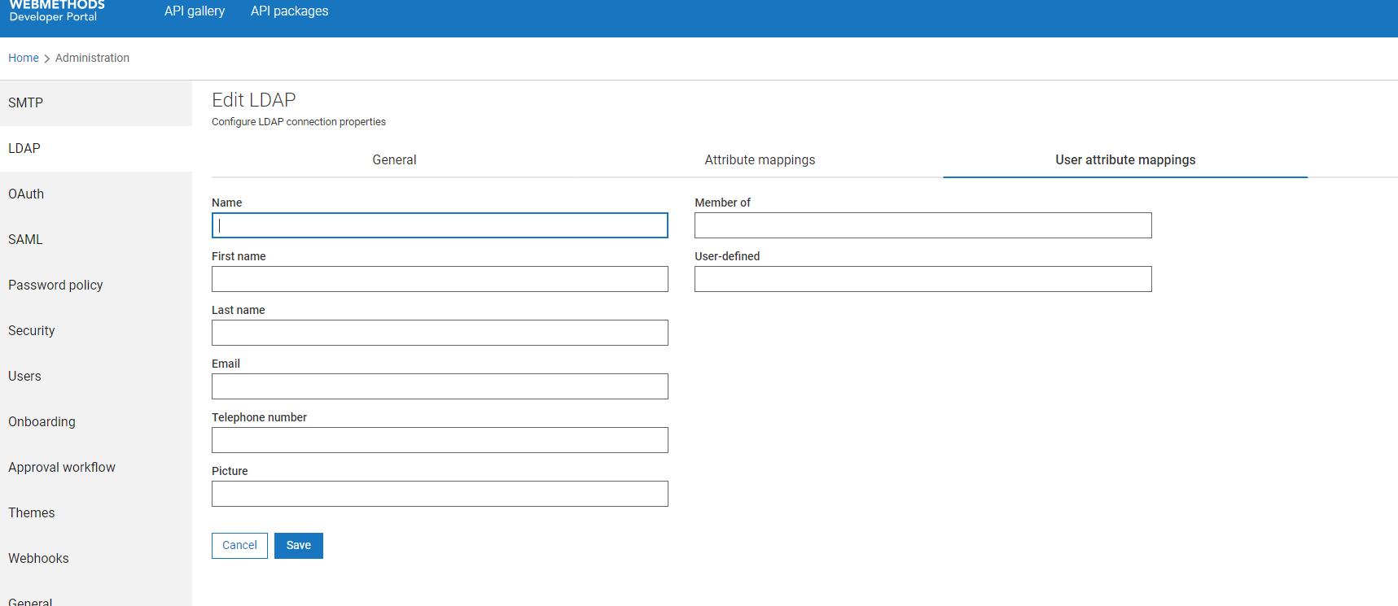Switch to the General tab

click(x=394, y=160)
